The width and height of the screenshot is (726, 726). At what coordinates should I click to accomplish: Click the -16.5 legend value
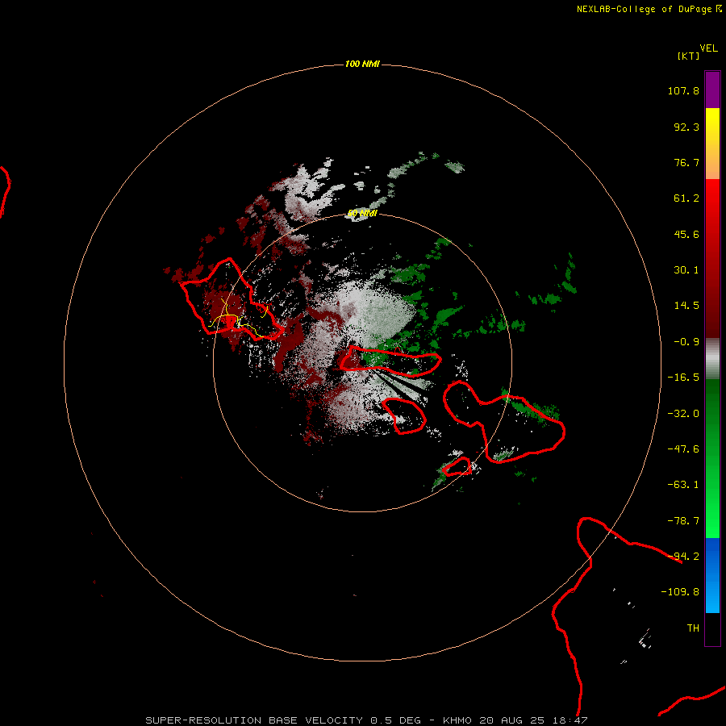(x=683, y=378)
